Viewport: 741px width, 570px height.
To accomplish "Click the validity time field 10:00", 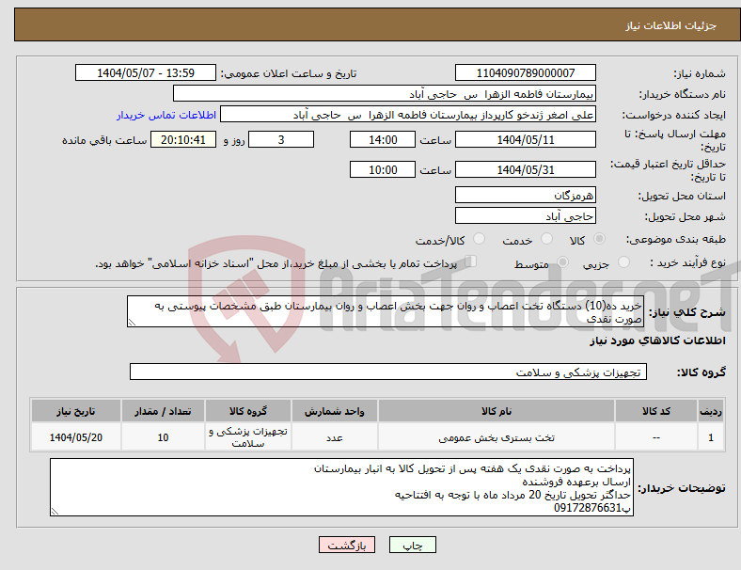I will coord(383,169).
